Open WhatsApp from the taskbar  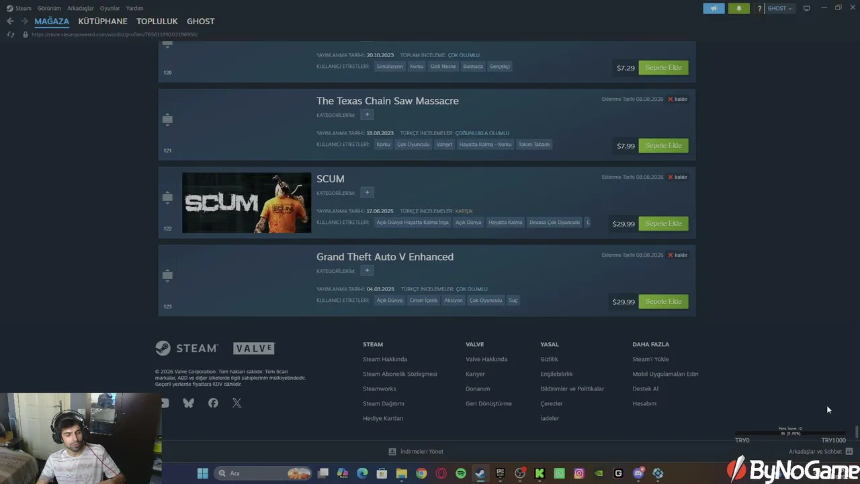point(559,473)
